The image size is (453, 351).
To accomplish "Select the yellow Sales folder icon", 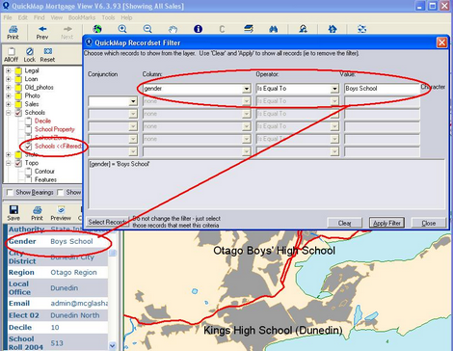I will point(18,104).
